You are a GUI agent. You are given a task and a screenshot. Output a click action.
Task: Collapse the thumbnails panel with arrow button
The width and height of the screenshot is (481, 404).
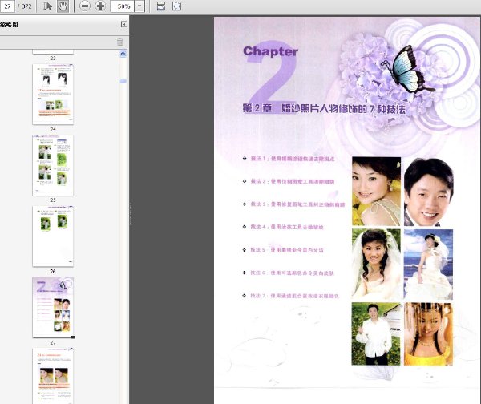pyautogui.click(x=124, y=25)
